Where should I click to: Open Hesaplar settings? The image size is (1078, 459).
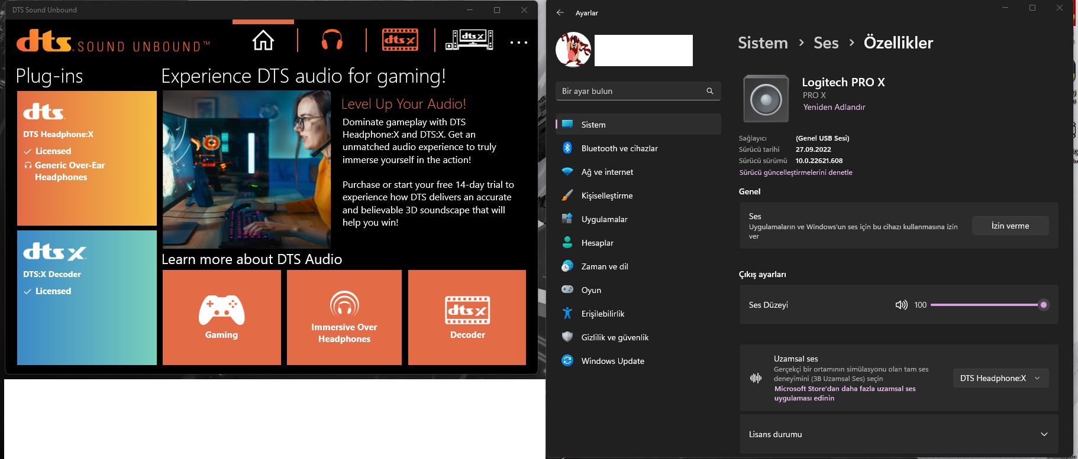638,243
